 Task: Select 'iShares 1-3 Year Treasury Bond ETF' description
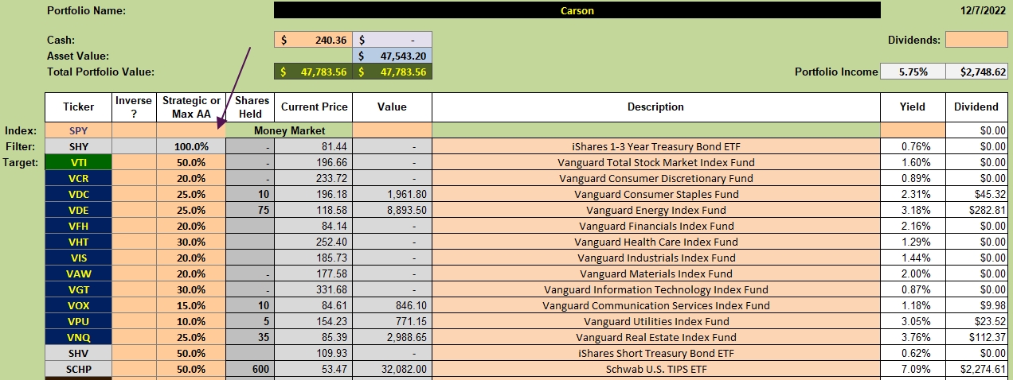[655, 146]
